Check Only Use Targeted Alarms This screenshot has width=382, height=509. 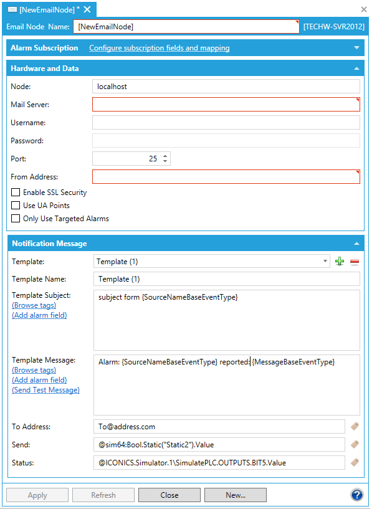(x=16, y=219)
